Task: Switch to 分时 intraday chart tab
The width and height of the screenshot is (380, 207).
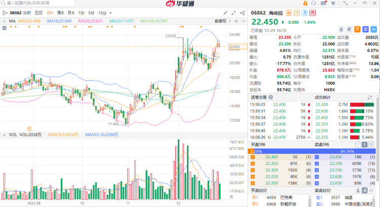Action: [x=27, y=13]
